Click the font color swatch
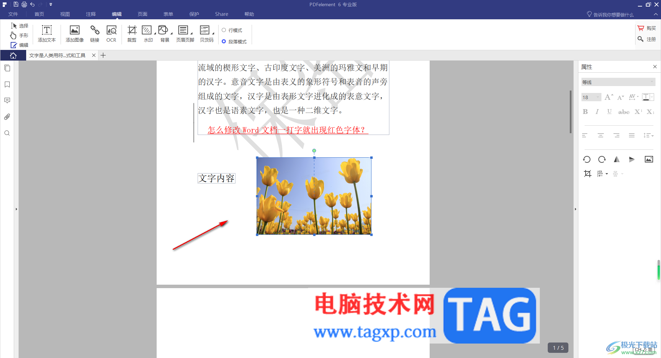 [x=646, y=97]
